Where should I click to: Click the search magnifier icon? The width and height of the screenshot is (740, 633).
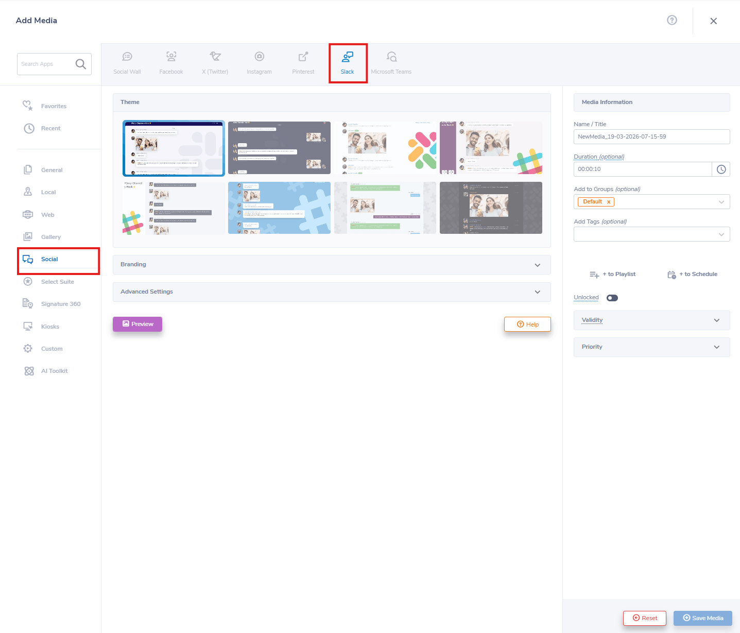[x=81, y=64]
